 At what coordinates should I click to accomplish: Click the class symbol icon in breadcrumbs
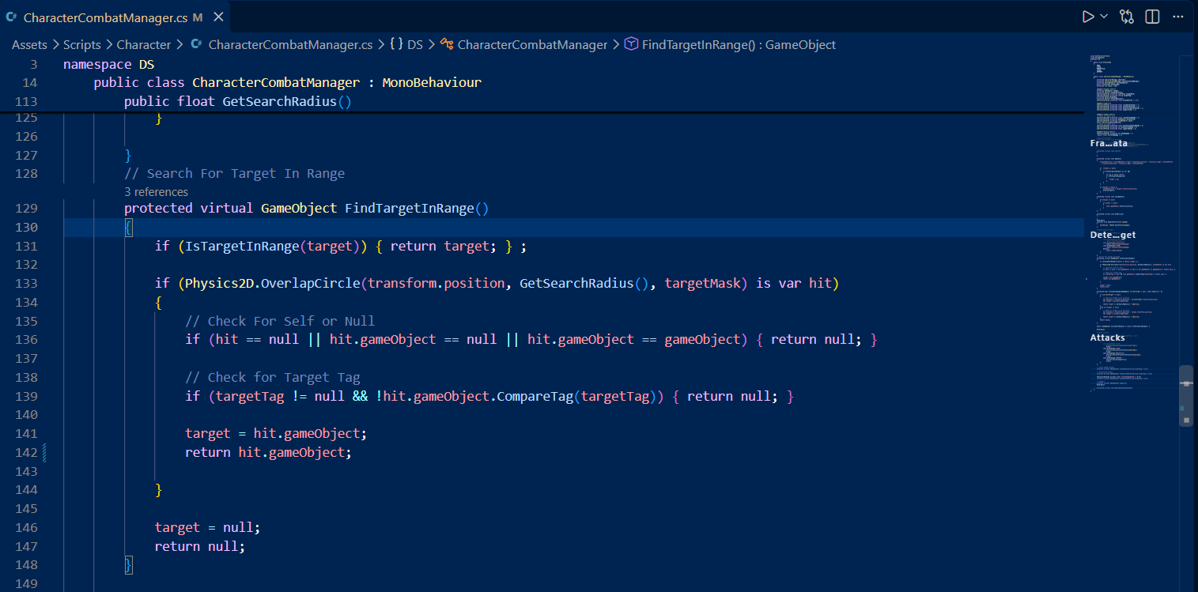(x=447, y=45)
